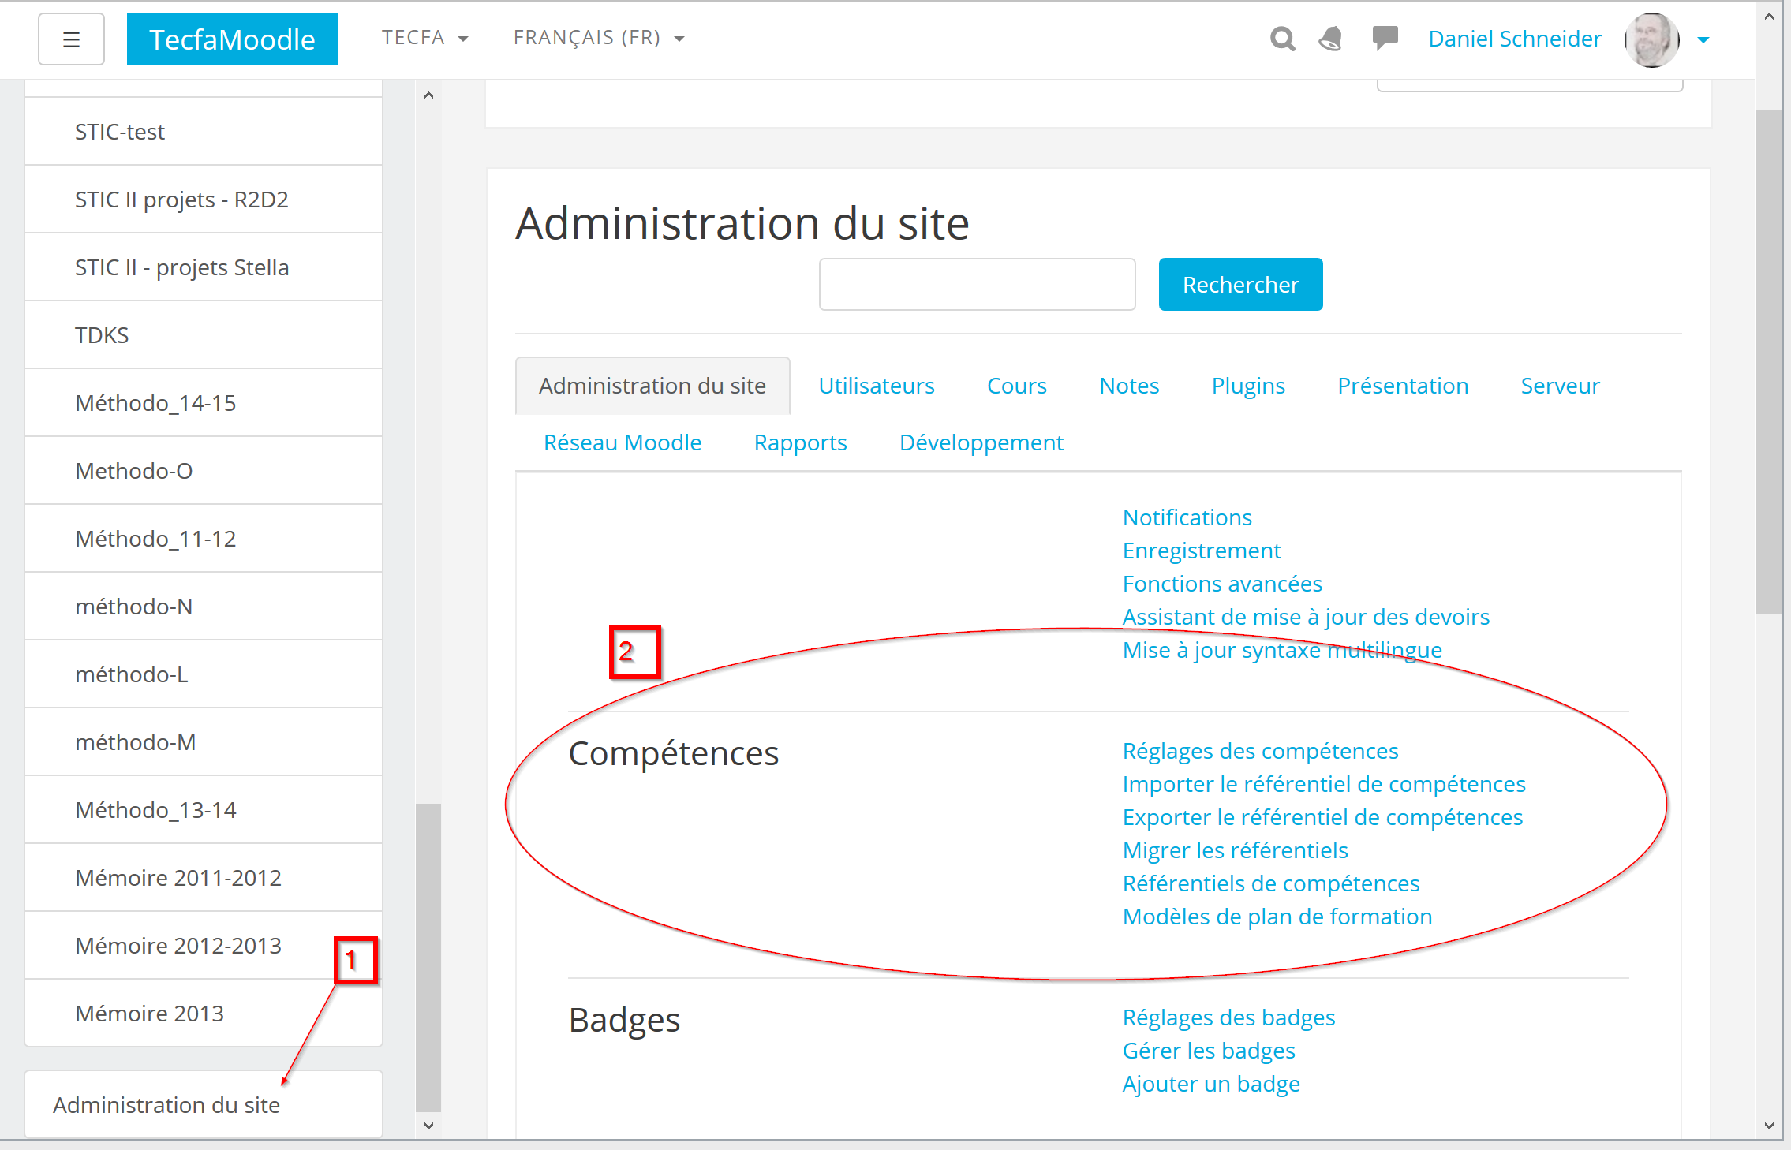Viewport: 1791px width, 1150px height.
Task: Click the main page scrollbar thumb
Action: tap(1769, 361)
